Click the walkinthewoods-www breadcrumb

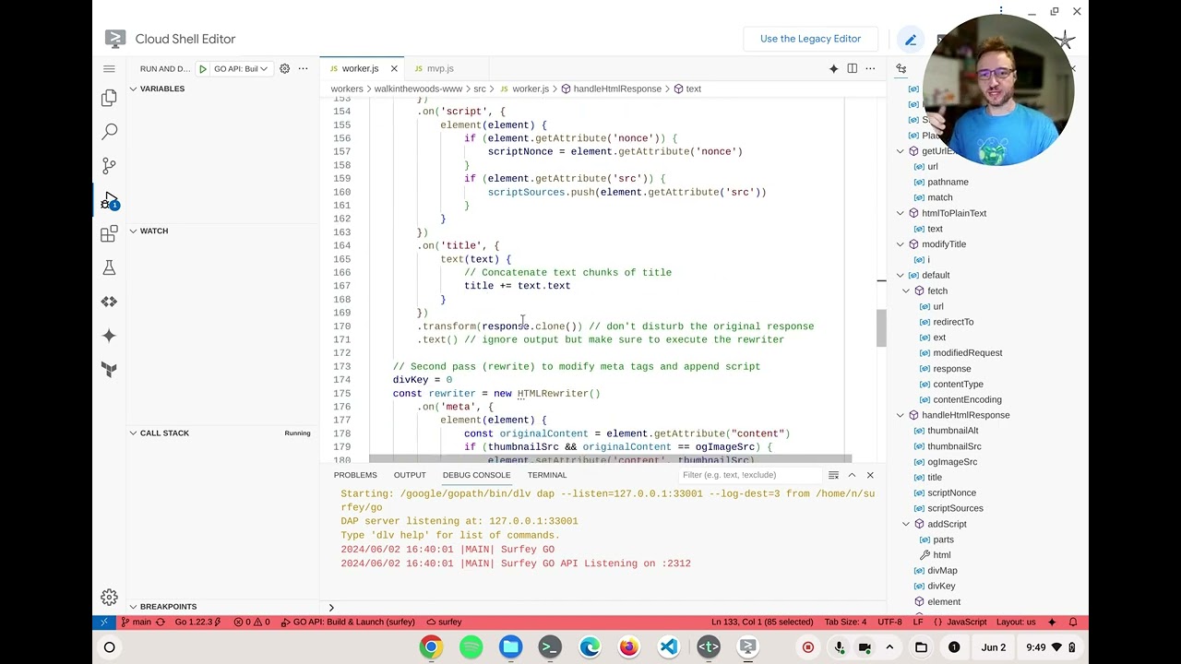pos(418,89)
